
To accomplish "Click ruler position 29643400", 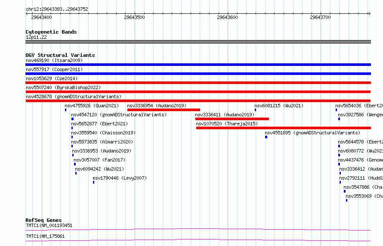I will click(41, 17).
